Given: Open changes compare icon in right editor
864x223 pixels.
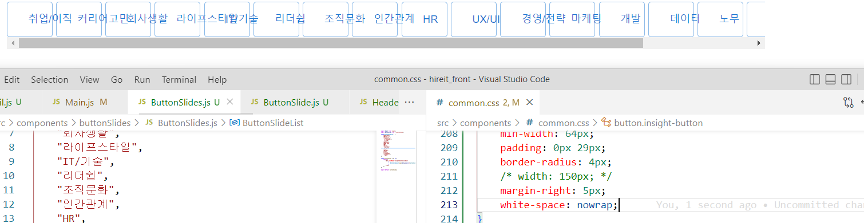Looking at the screenshot, I should click(x=849, y=103).
